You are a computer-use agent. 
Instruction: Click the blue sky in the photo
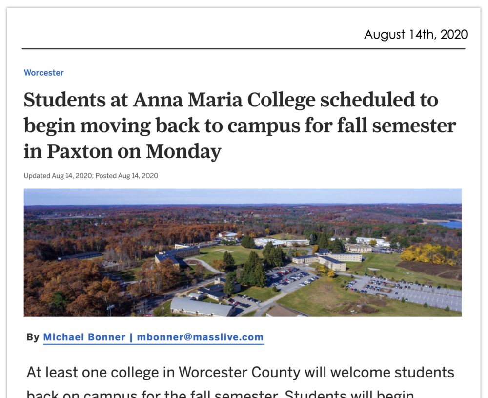point(243,196)
